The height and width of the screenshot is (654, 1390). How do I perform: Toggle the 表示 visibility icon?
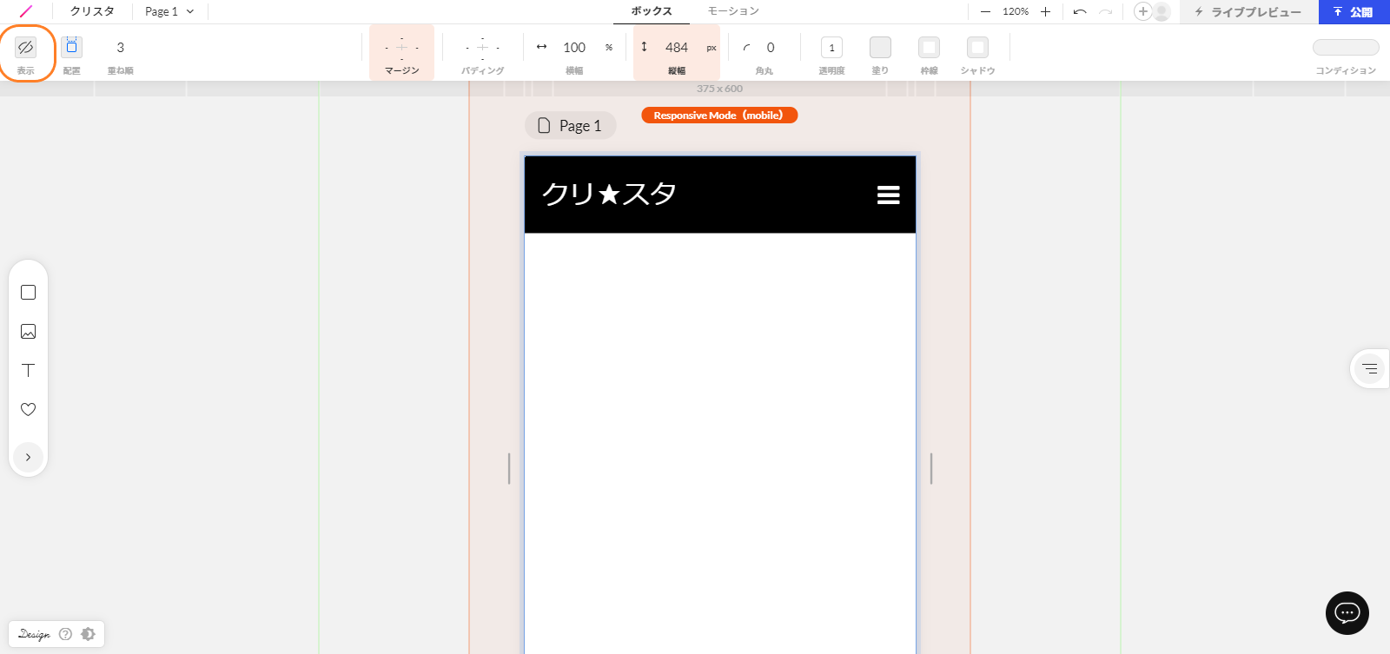point(25,47)
